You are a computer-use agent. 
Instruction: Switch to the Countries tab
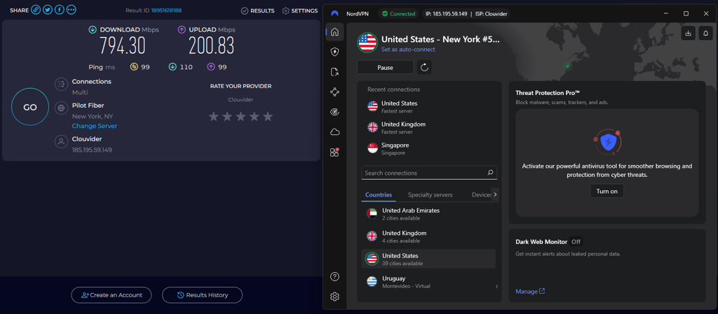tap(378, 195)
